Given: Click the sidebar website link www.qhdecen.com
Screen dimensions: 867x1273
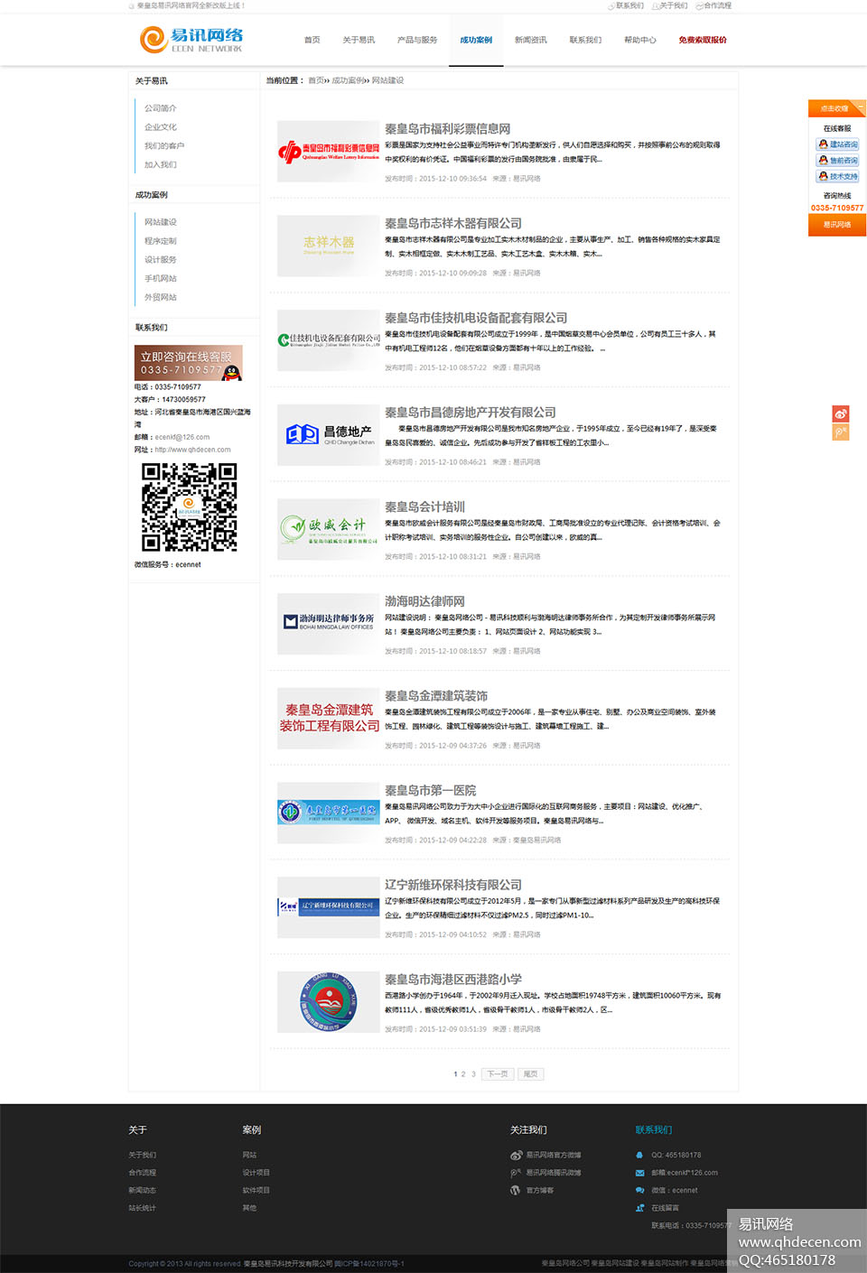Looking at the screenshot, I should 192,450.
